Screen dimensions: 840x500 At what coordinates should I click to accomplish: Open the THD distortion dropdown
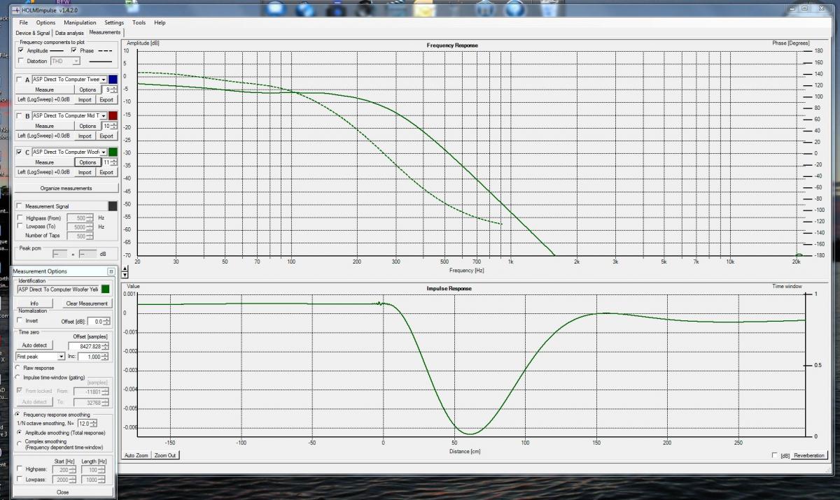pyautogui.click(x=76, y=62)
